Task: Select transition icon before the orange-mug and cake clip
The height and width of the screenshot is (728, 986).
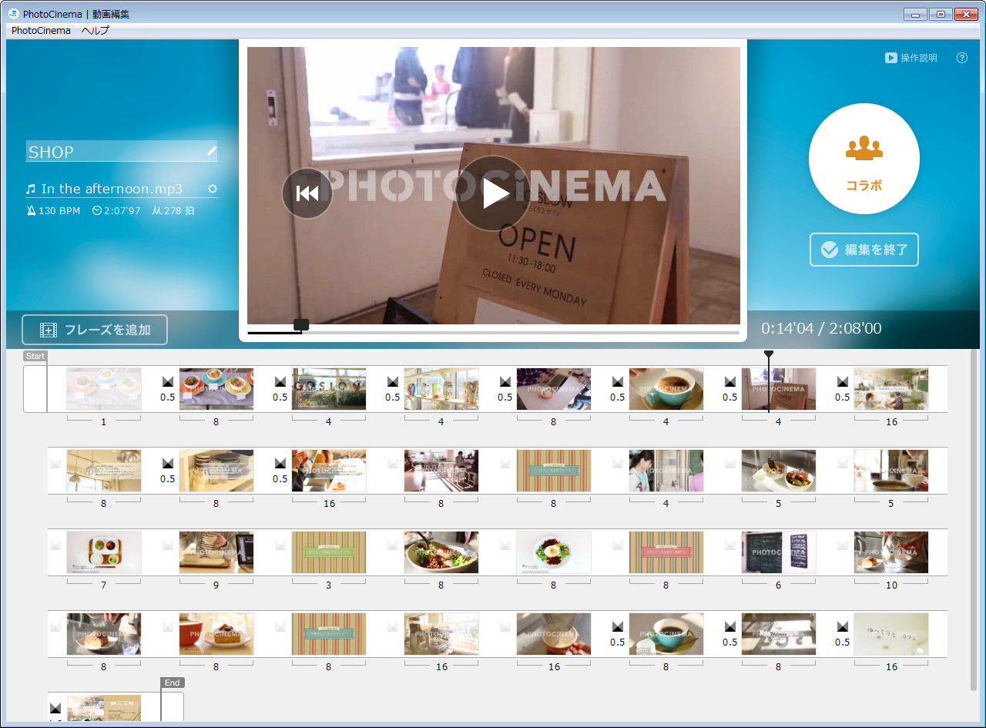Action: (x=168, y=626)
